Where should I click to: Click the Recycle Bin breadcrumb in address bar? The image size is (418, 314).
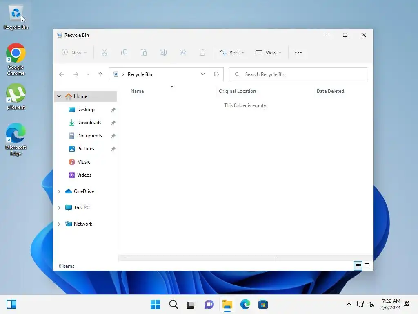tap(140, 74)
